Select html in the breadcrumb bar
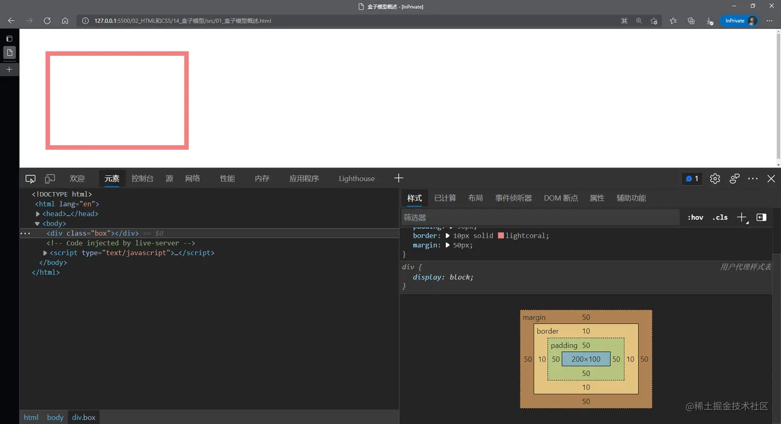781x424 pixels. (x=31, y=417)
